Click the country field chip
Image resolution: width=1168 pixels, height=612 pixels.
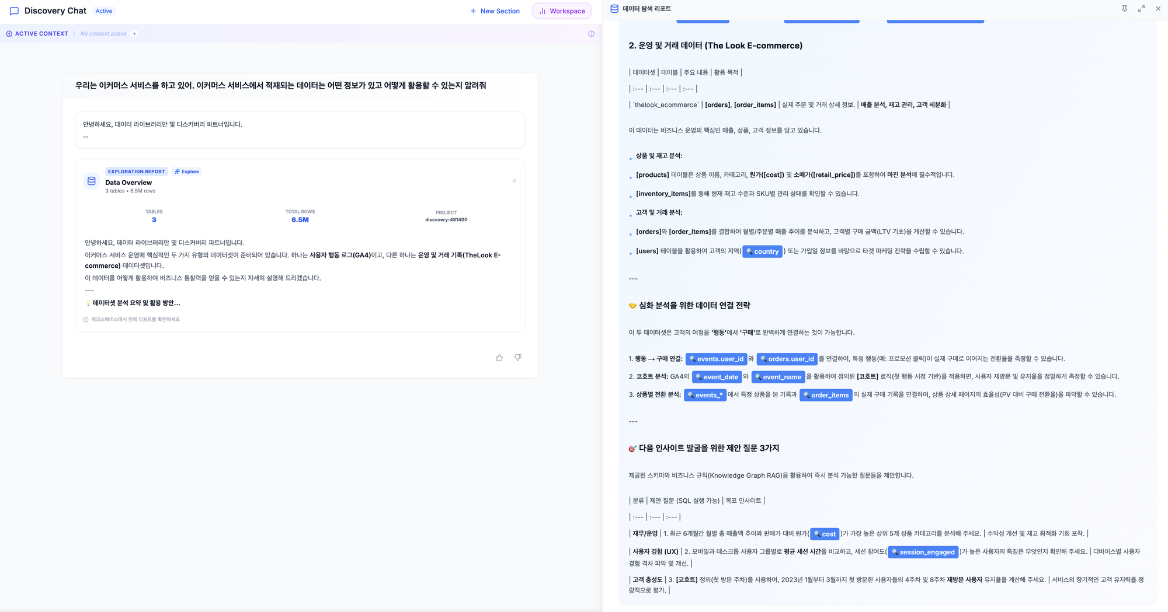click(762, 251)
